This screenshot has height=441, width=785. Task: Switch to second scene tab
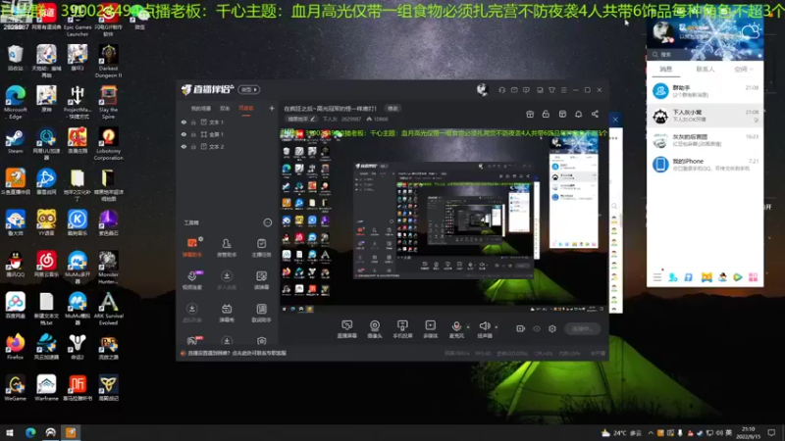(225, 109)
